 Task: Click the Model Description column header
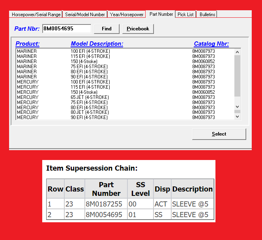point(97,44)
